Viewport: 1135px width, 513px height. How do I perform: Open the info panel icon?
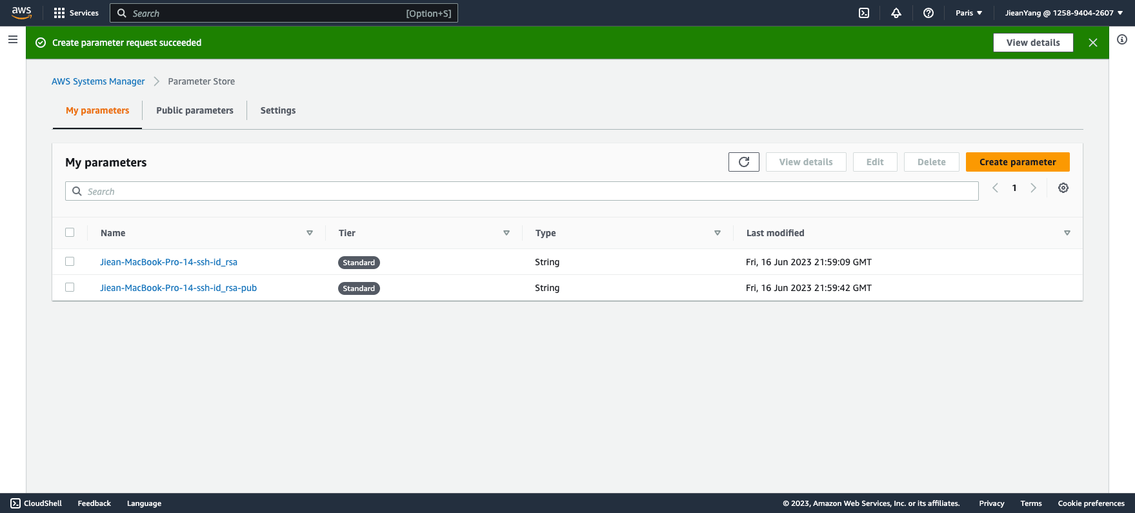(x=1122, y=39)
